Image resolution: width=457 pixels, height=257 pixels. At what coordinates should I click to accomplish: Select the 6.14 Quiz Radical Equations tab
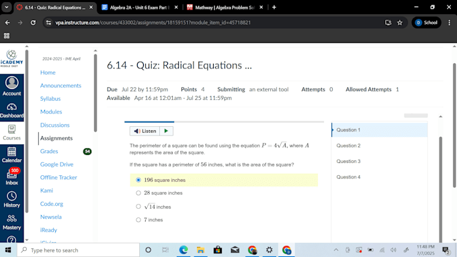[54, 7]
